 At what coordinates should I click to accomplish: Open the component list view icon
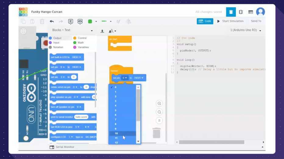coord(250,12)
